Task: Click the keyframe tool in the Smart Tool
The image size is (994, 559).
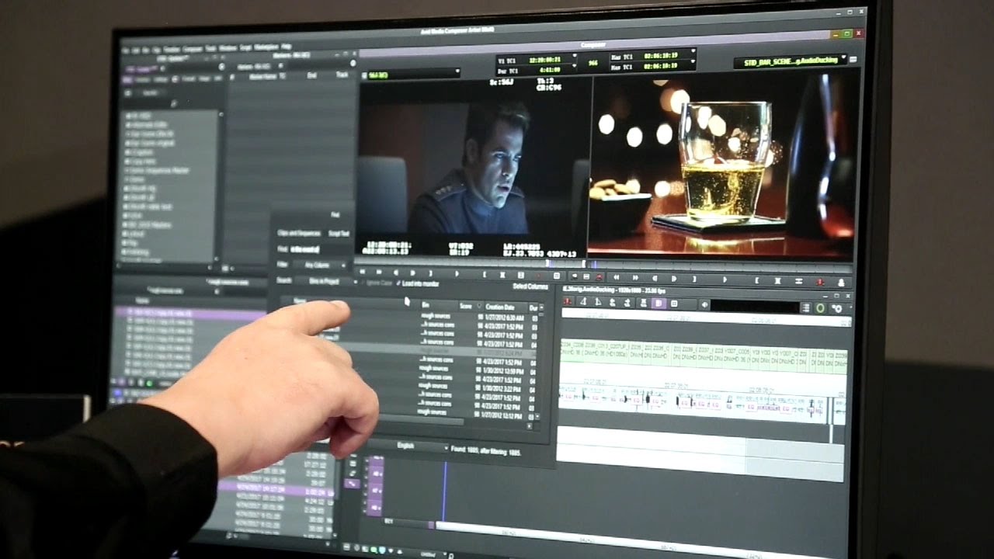Action: (x=643, y=304)
